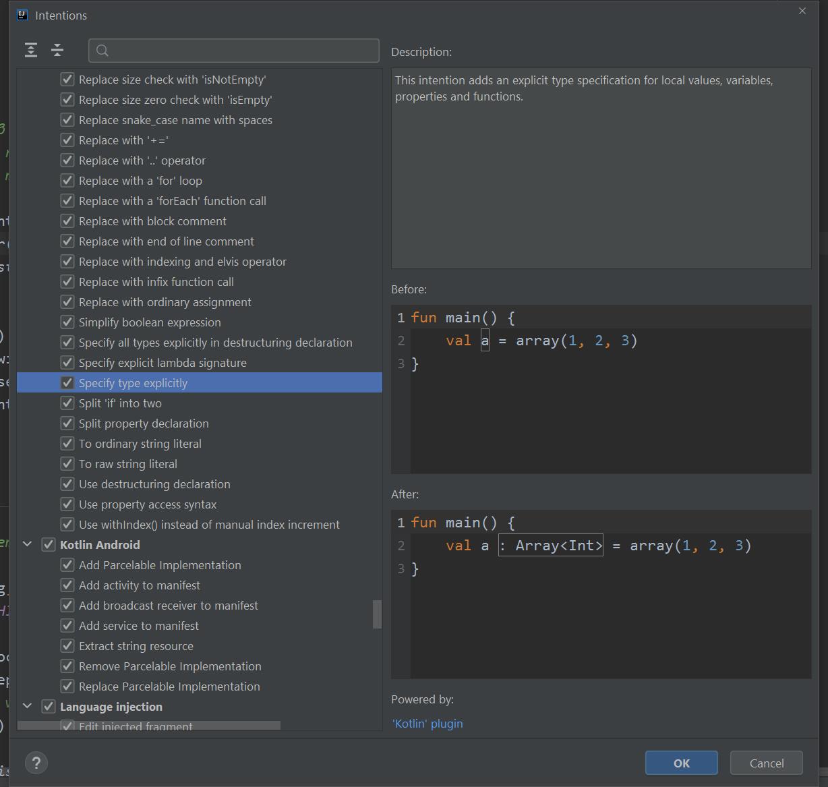Select 'Use destructuring declaration' item

pos(154,484)
